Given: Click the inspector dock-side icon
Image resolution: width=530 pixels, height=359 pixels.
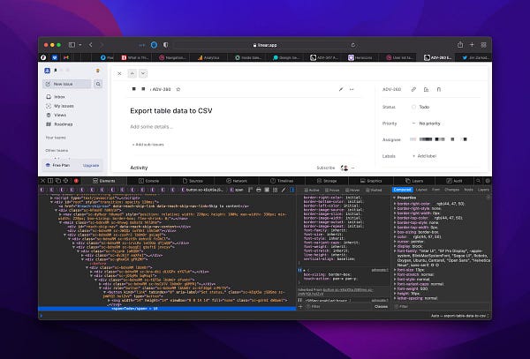Looking at the screenshot, I should pyautogui.click(x=50, y=181).
